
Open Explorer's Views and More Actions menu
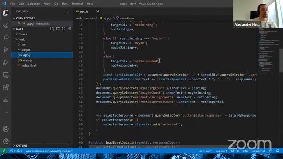tap(67, 11)
